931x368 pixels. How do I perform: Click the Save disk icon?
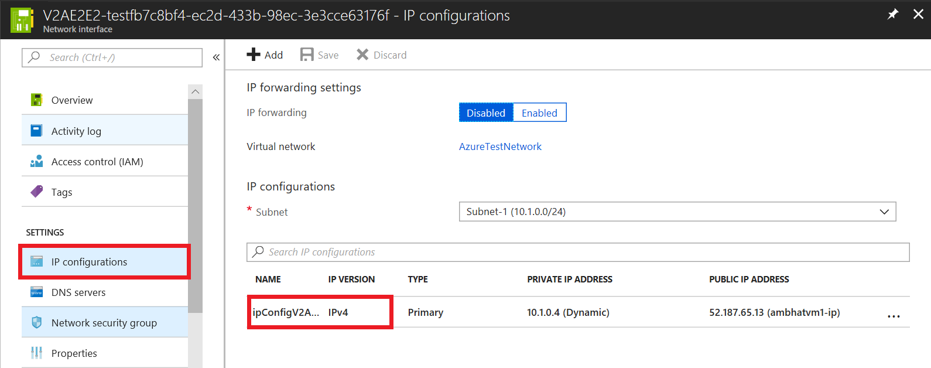(307, 54)
